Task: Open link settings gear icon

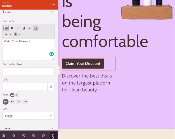Action: click(x=51, y=87)
